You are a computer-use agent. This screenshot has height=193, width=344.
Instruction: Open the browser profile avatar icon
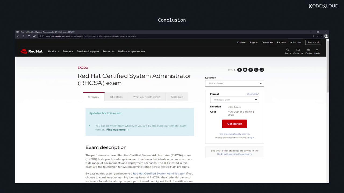[326, 36]
